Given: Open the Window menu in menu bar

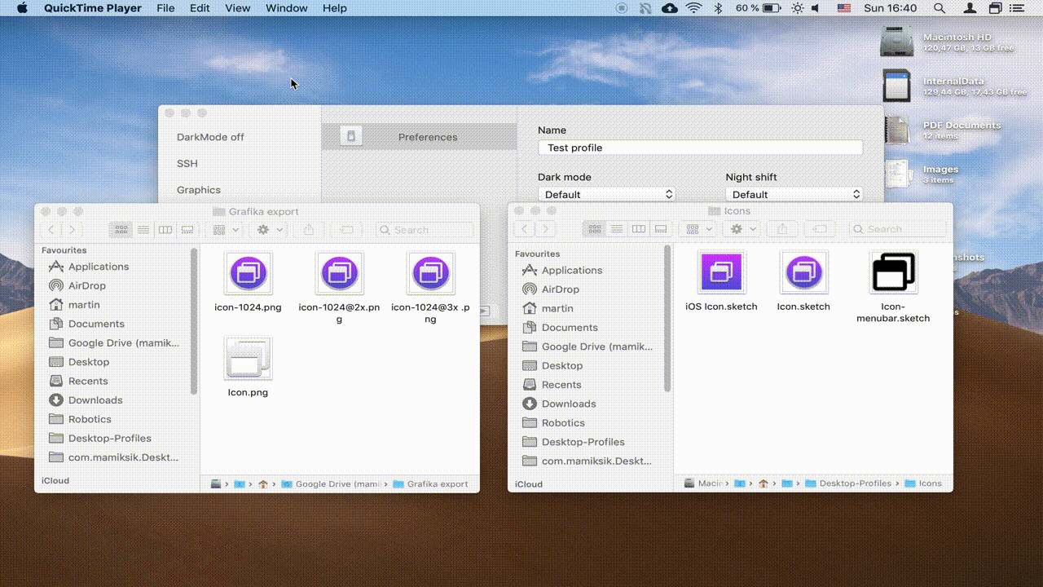Looking at the screenshot, I should point(286,8).
